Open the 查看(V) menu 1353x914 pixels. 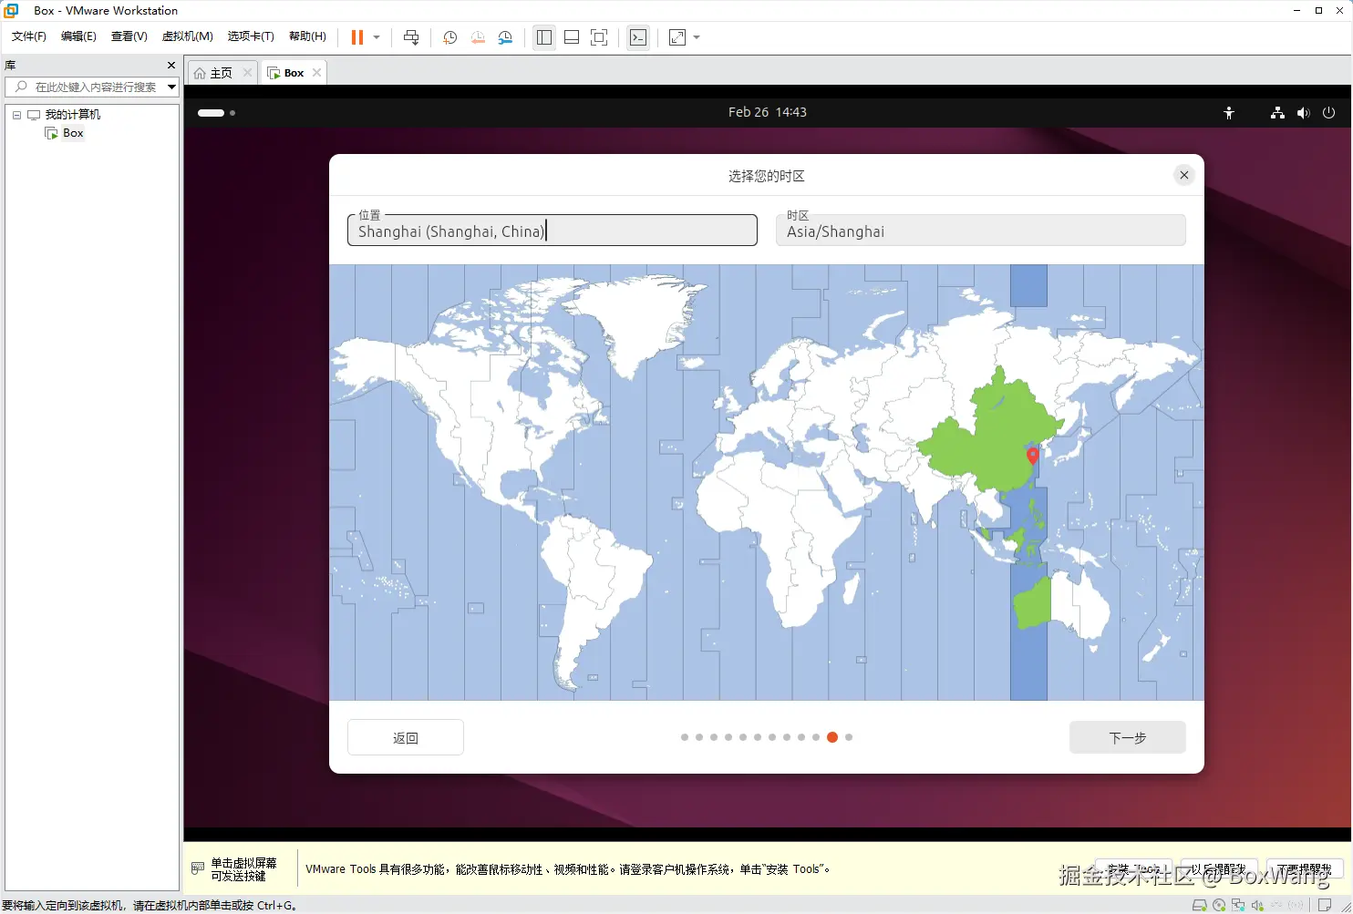point(129,36)
